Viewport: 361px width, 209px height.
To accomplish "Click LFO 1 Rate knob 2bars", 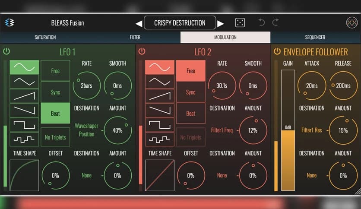I will coord(86,85).
